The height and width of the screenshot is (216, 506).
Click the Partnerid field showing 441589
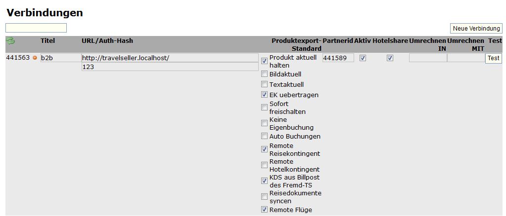338,58
